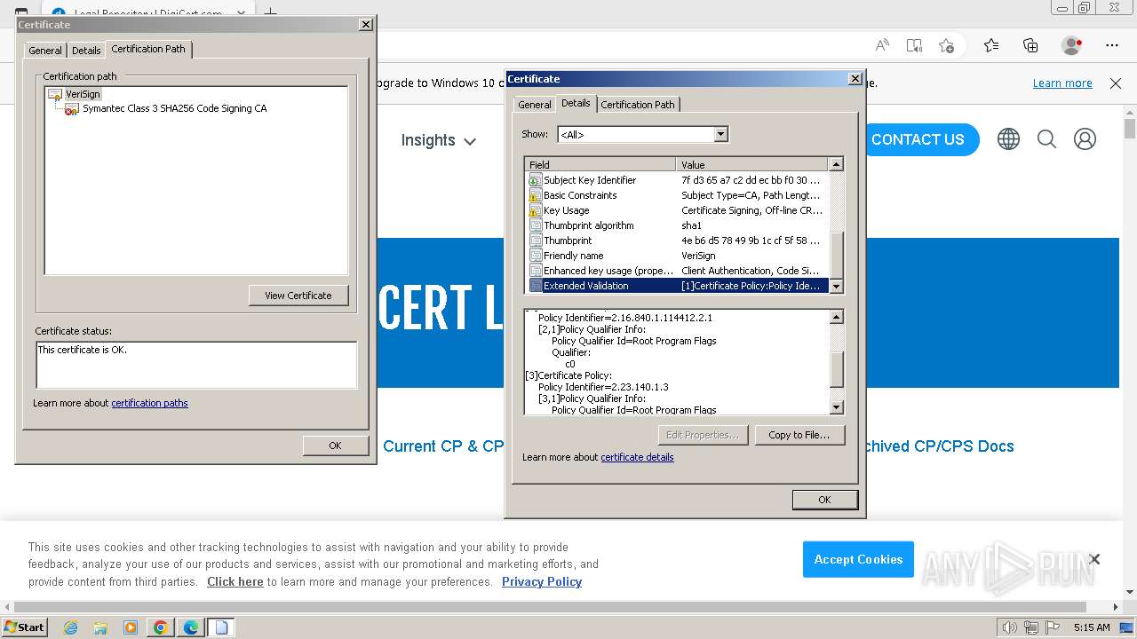
Task: Open the Start menu
Action: coord(24,627)
